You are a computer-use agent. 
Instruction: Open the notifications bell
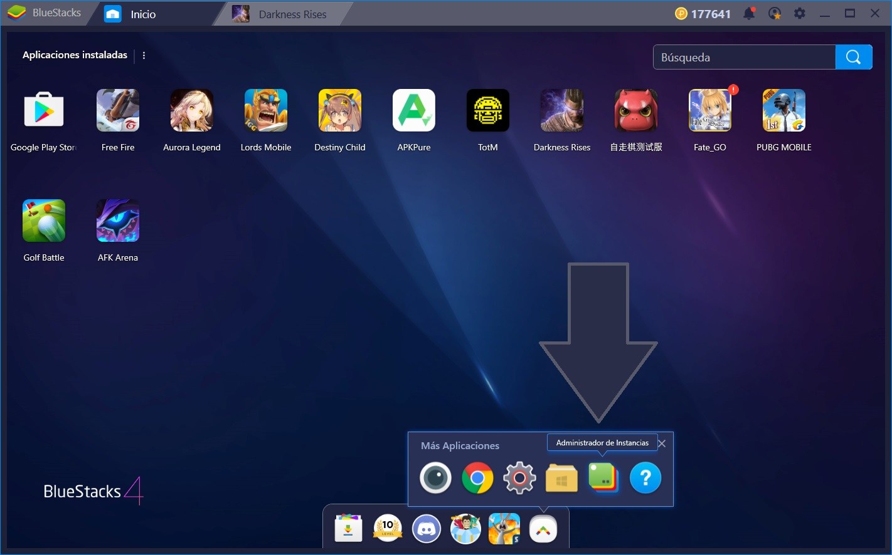click(x=749, y=13)
